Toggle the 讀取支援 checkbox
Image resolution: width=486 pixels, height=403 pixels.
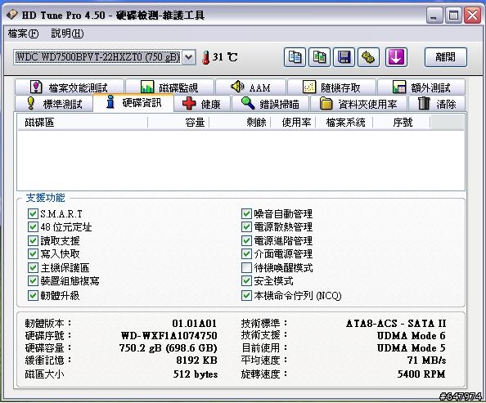point(33,240)
